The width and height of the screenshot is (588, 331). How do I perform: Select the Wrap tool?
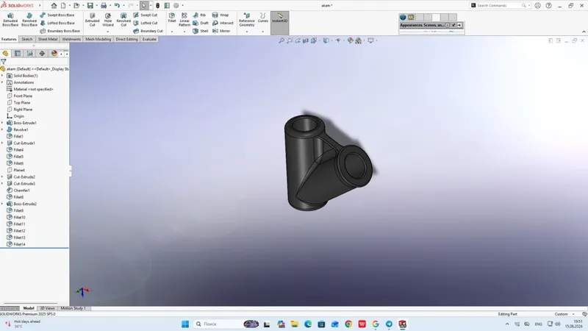(220, 15)
